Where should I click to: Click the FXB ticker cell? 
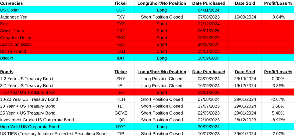pos(121,51)
